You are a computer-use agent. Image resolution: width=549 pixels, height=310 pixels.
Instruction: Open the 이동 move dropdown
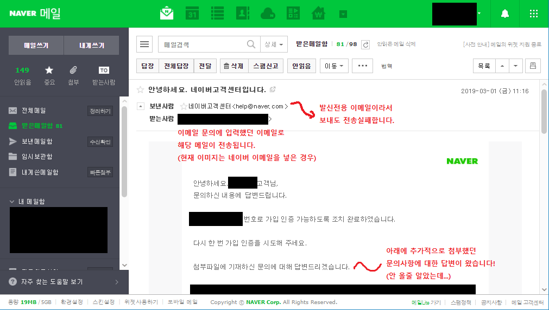coord(334,66)
